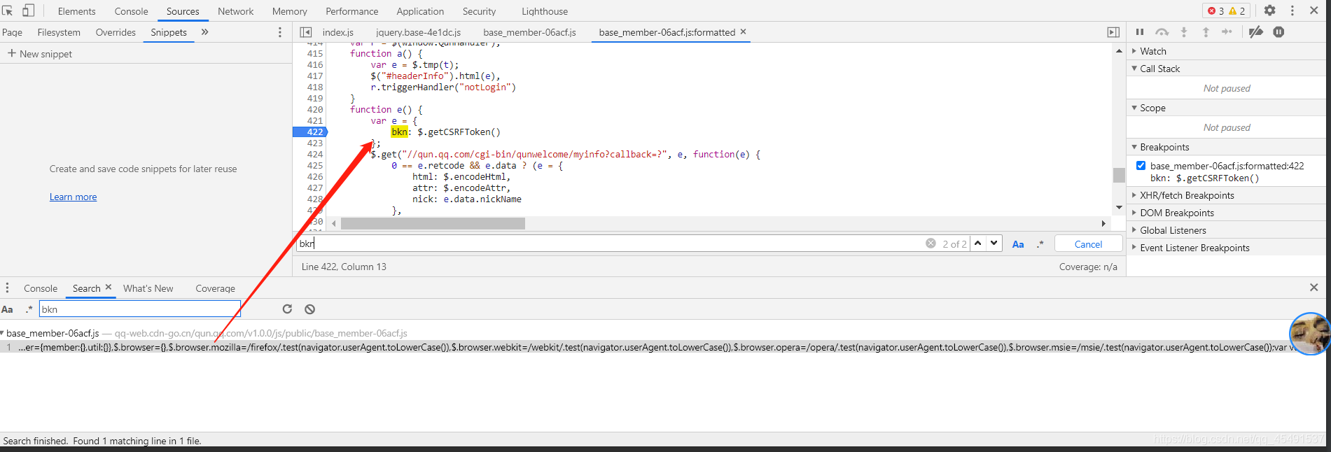The height and width of the screenshot is (452, 1331).
Task: Step into next function call
Action: [1184, 32]
